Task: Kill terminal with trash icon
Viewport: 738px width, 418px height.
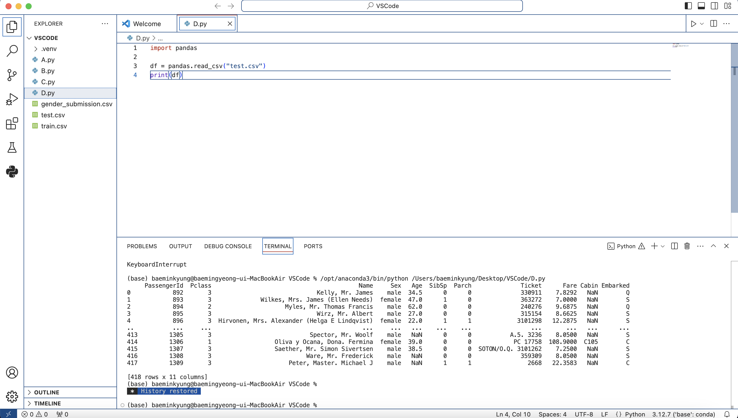Action: pyautogui.click(x=687, y=246)
